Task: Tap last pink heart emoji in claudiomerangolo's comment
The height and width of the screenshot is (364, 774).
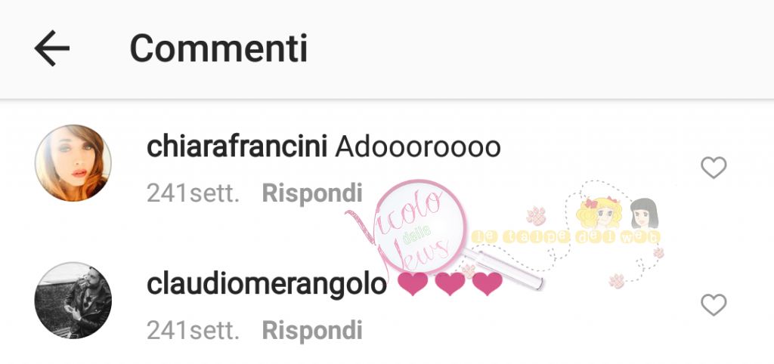Action: tap(488, 285)
